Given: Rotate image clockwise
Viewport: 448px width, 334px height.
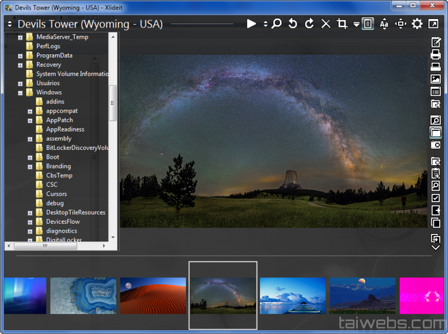Looking at the screenshot, I should [309, 23].
